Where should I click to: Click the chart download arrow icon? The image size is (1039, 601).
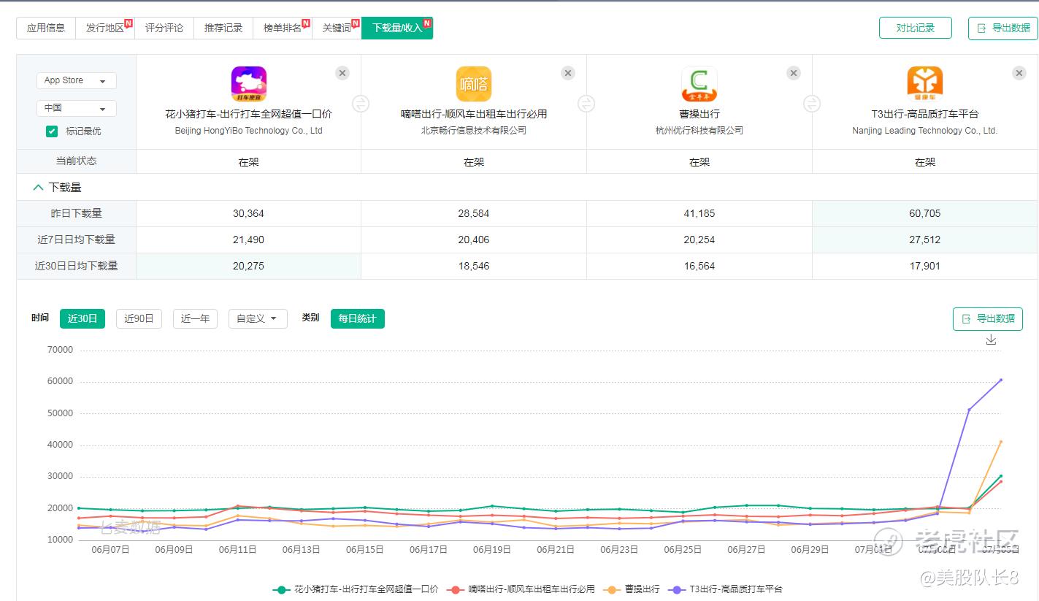(991, 340)
